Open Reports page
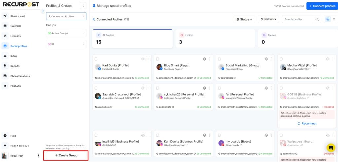338x162 pixels. pyautogui.click(x=15, y=66)
